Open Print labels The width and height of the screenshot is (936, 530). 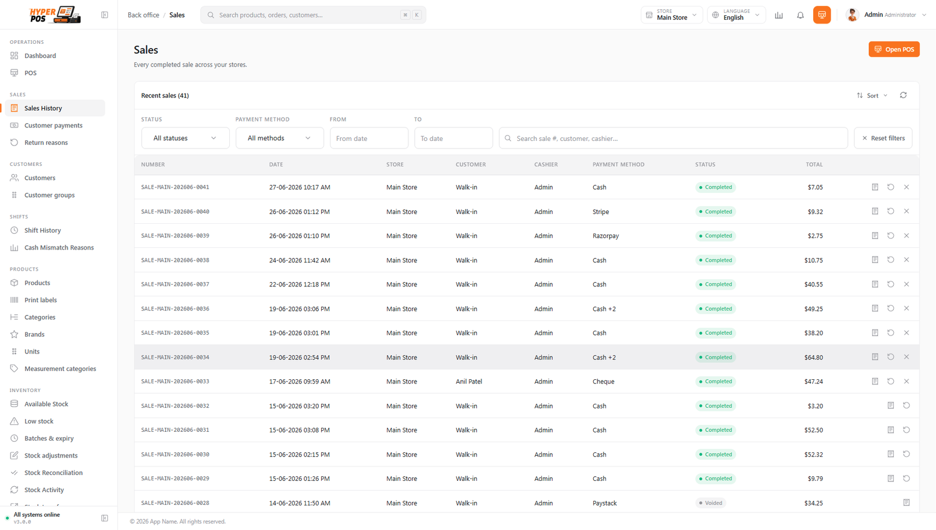click(x=55, y=300)
